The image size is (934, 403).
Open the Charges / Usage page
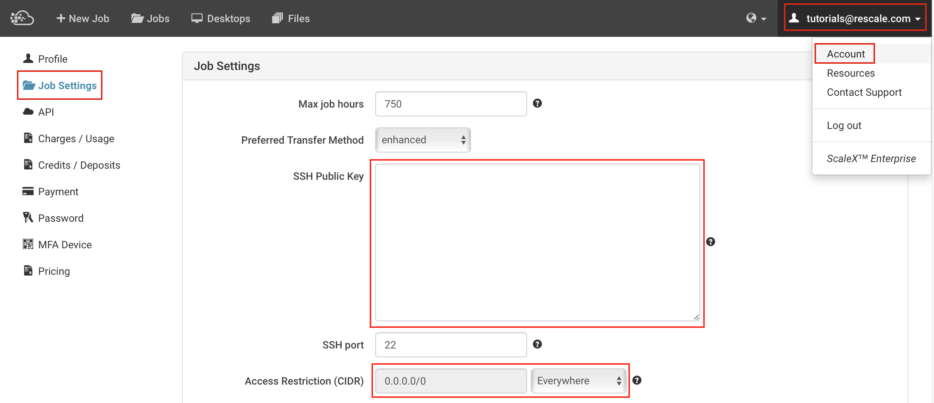coord(76,139)
